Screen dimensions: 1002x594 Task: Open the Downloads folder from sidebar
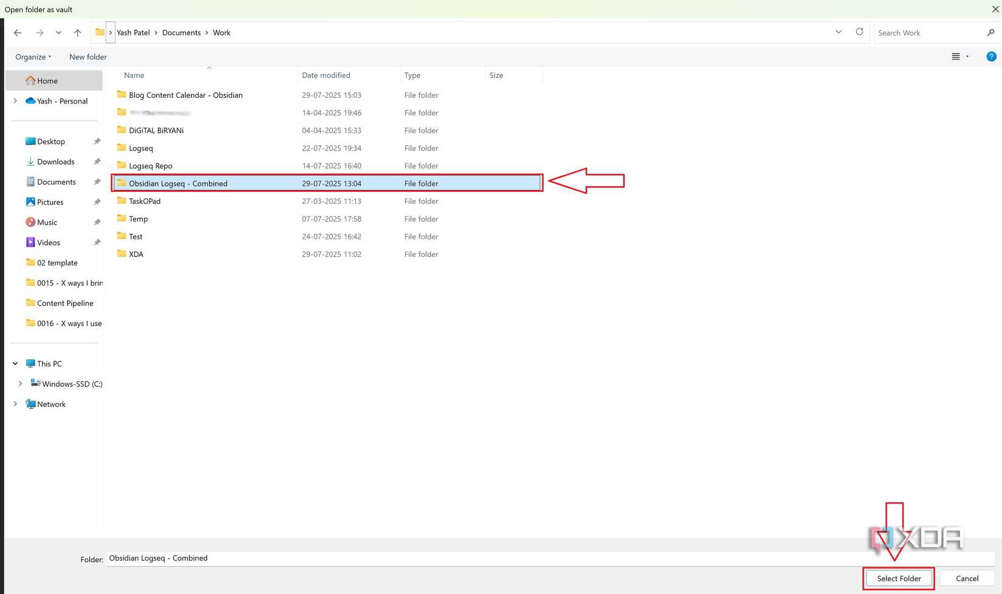click(x=55, y=162)
